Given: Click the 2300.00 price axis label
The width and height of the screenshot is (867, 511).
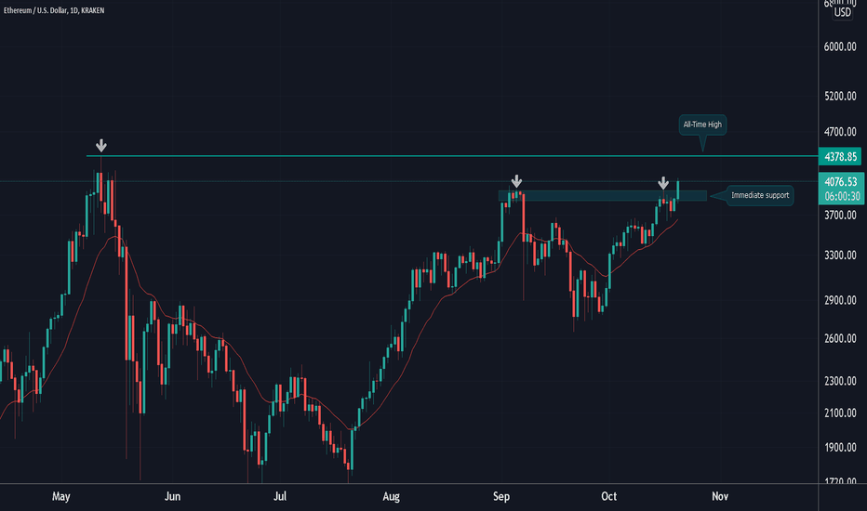Looking at the screenshot, I should pyautogui.click(x=840, y=381).
